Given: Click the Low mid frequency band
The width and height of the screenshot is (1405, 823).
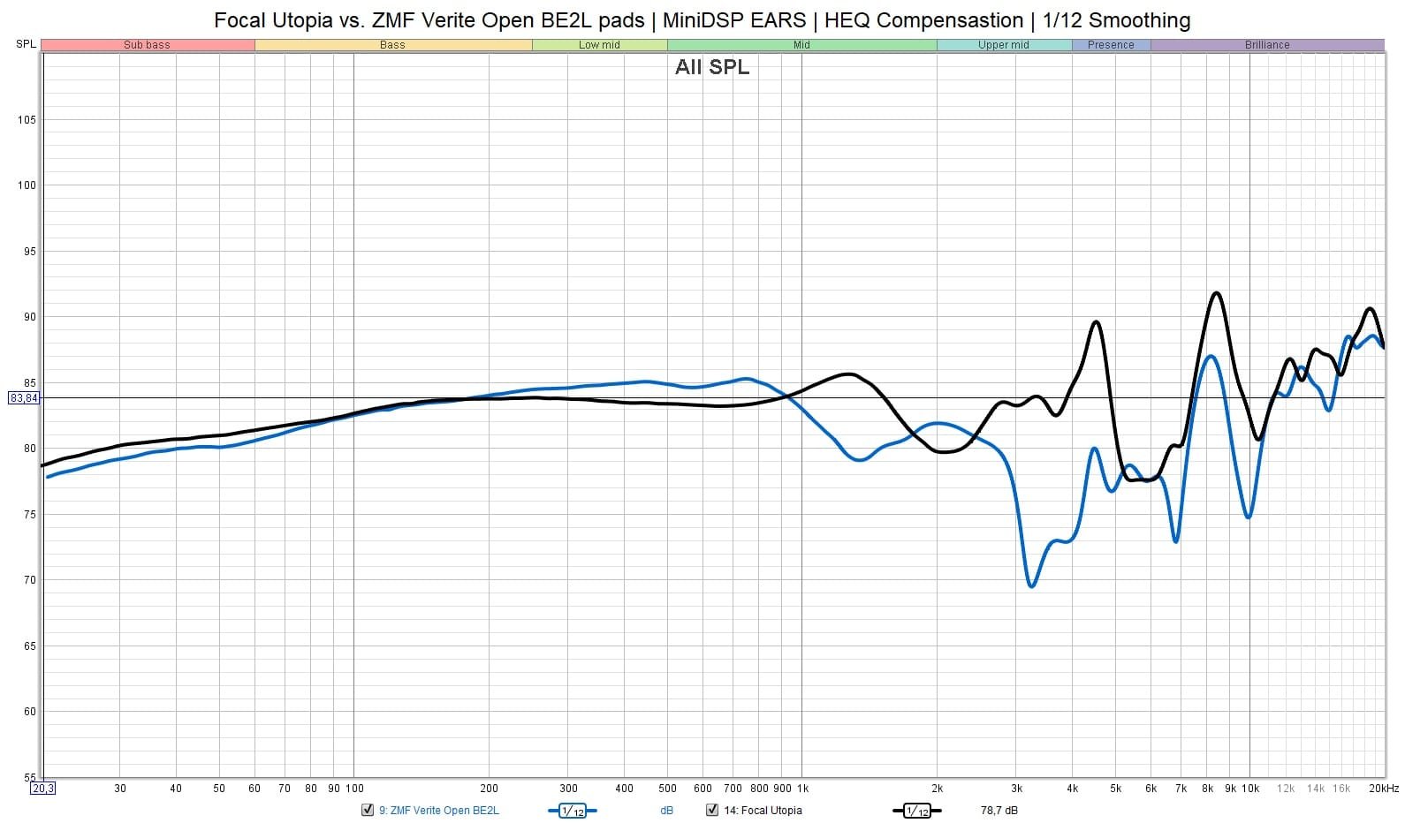Looking at the screenshot, I should pyautogui.click(x=599, y=45).
